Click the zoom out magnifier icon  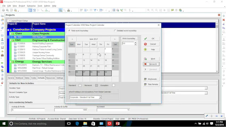[x=152, y=10]
